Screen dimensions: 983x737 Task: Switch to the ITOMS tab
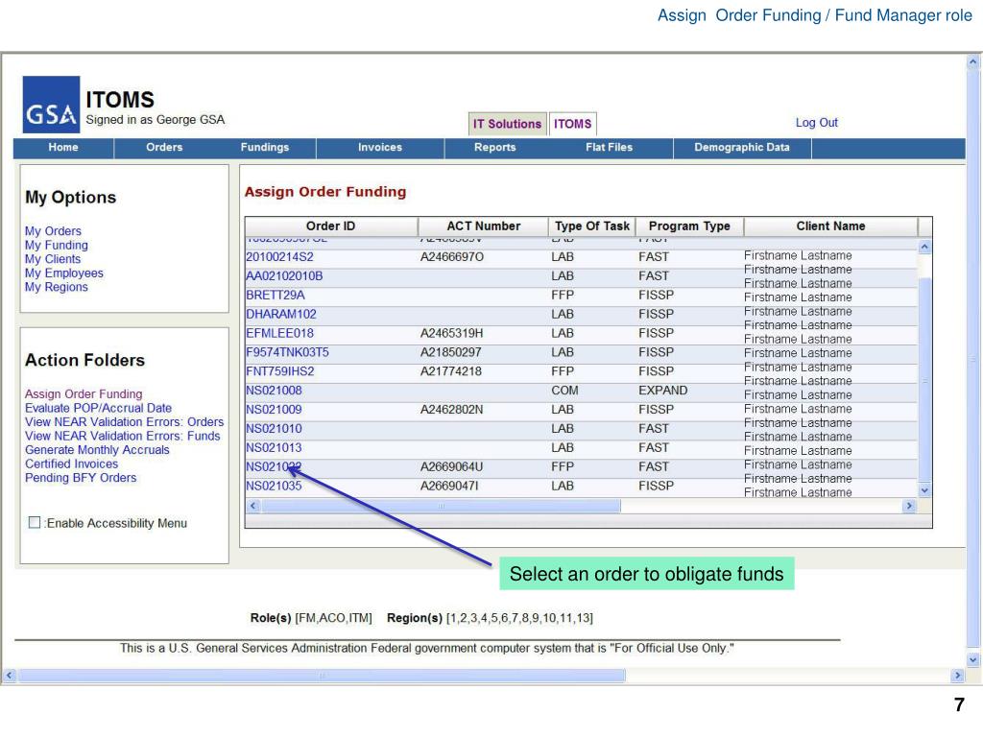point(572,124)
